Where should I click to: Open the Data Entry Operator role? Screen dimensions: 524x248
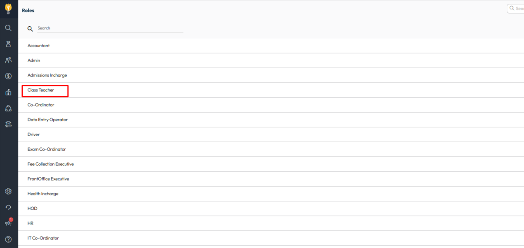[x=47, y=120]
